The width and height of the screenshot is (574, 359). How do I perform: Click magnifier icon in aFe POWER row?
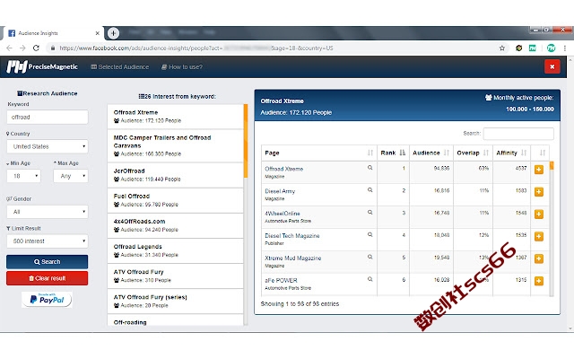pos(370,279)
